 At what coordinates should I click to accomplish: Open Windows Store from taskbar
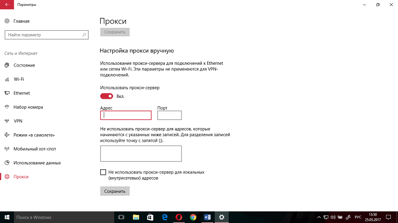pyautogui.click(x=150, y=217)
